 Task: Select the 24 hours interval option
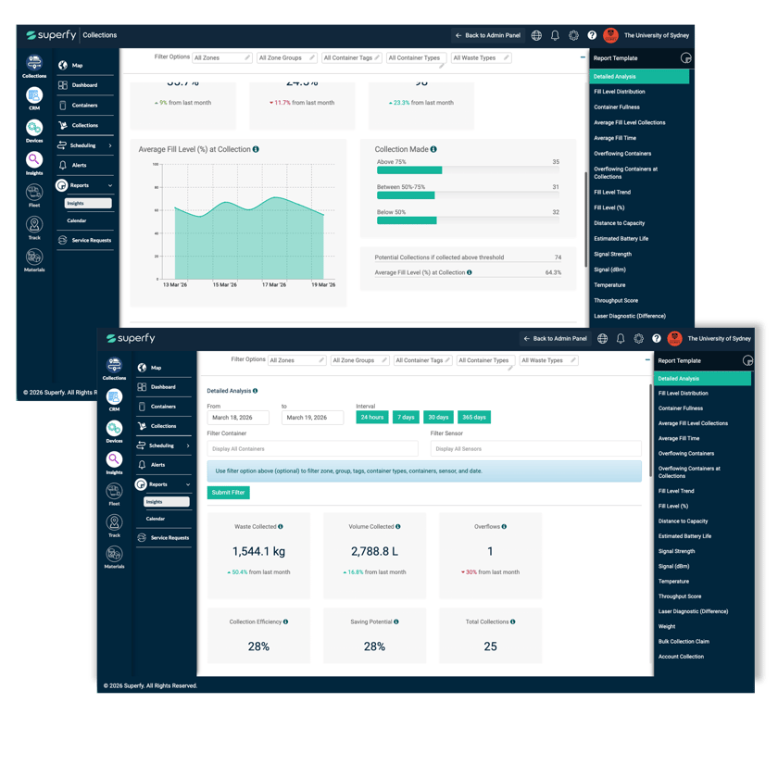(372, 418)
